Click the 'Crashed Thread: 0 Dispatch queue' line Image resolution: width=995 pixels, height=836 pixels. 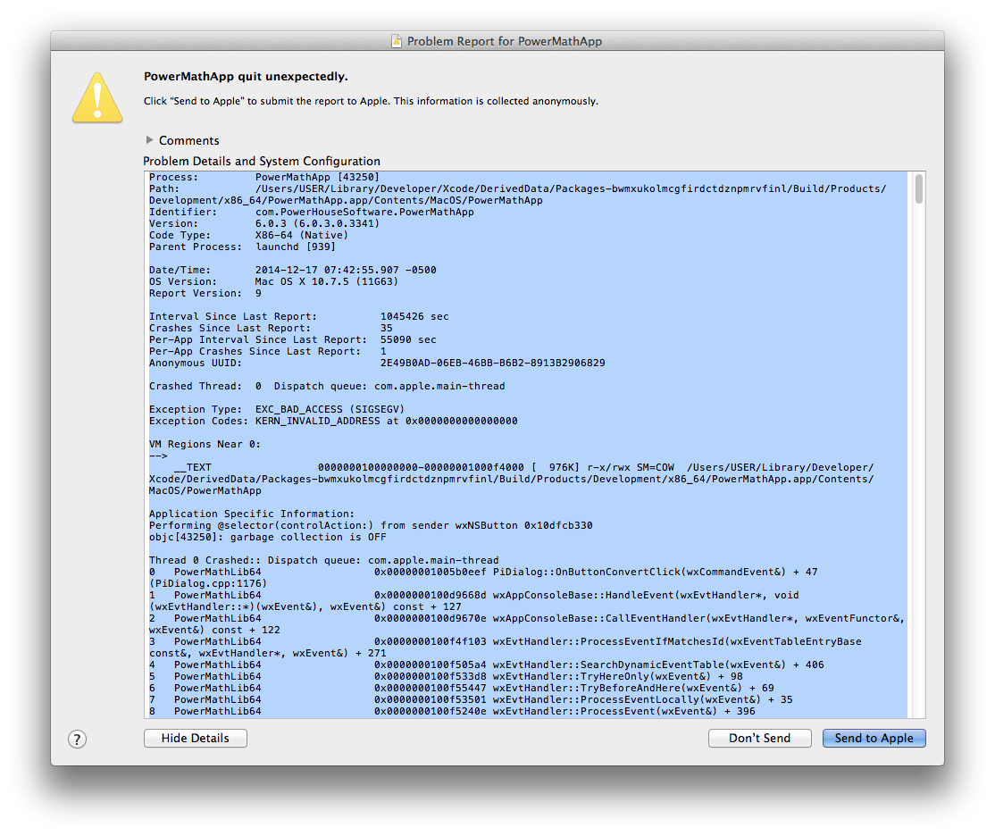point(327,386)
